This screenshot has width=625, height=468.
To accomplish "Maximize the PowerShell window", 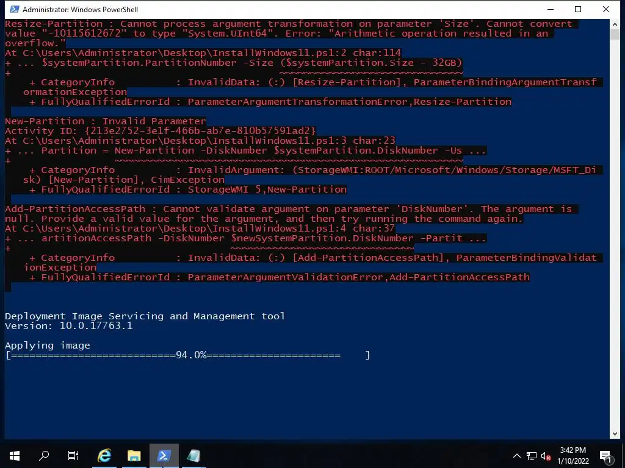I will [578, 9].
